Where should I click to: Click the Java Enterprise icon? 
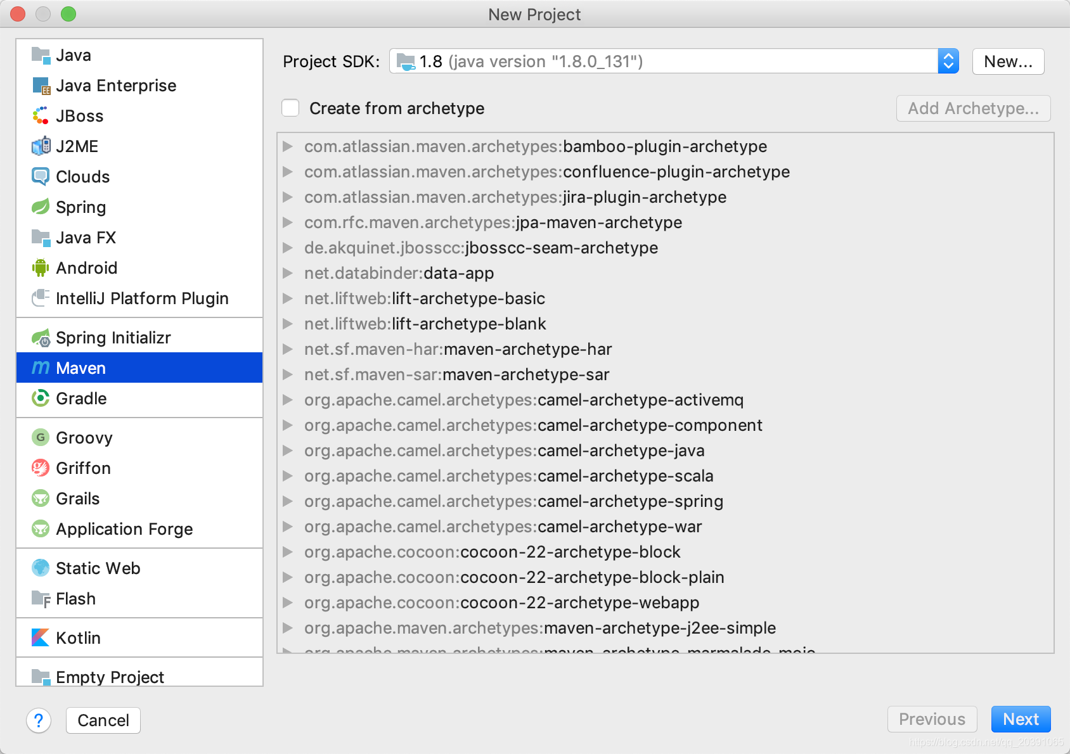pyautogui.click(x=41, y=86)
